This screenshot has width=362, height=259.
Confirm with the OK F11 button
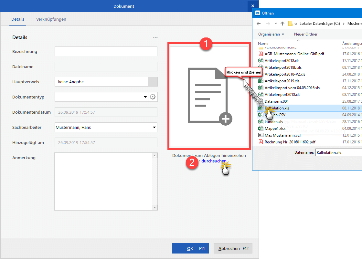[190, 248]
